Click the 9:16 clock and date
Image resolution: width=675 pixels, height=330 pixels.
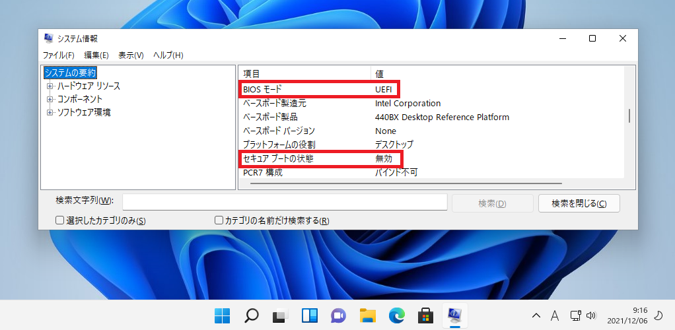[629, 315]
